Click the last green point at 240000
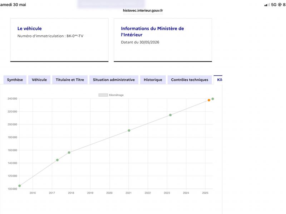The width and height of the screenshot is (286, 214). [213, 99]
